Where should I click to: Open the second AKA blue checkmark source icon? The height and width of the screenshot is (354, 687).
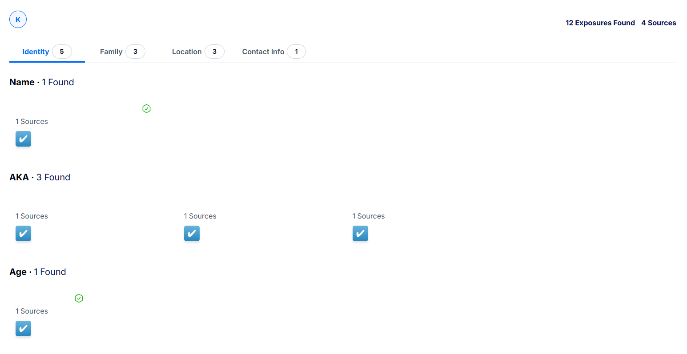pyautogui.click(x=192, y=234)
